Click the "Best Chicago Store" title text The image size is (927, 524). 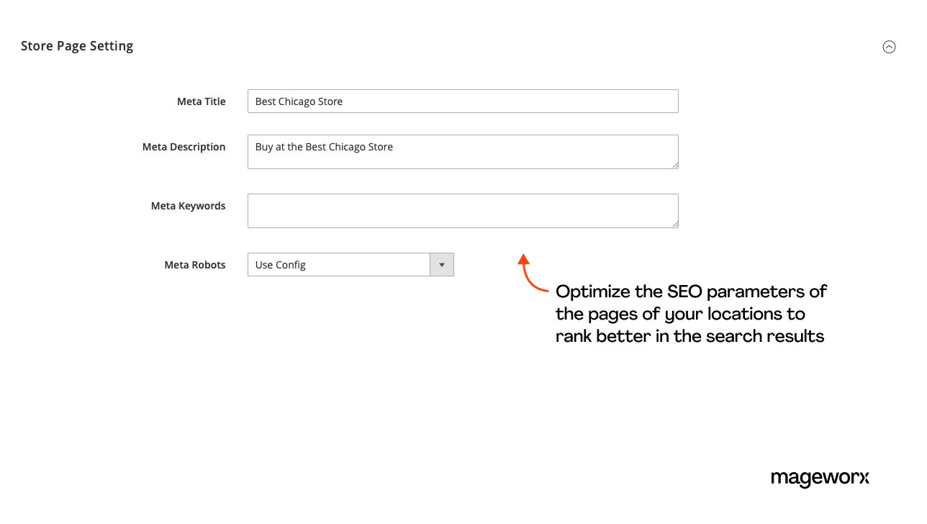pos(299,101)
